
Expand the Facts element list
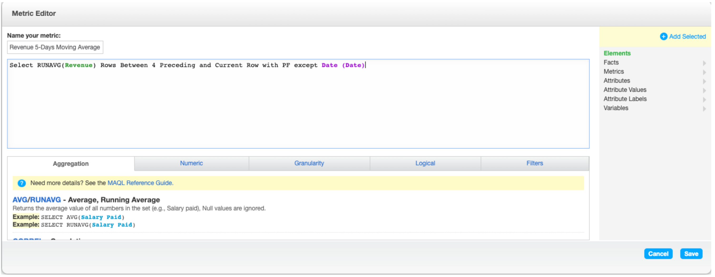click(705, 63)
